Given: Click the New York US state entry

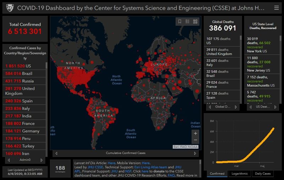Looking at the screenshot, I should 262,45.
